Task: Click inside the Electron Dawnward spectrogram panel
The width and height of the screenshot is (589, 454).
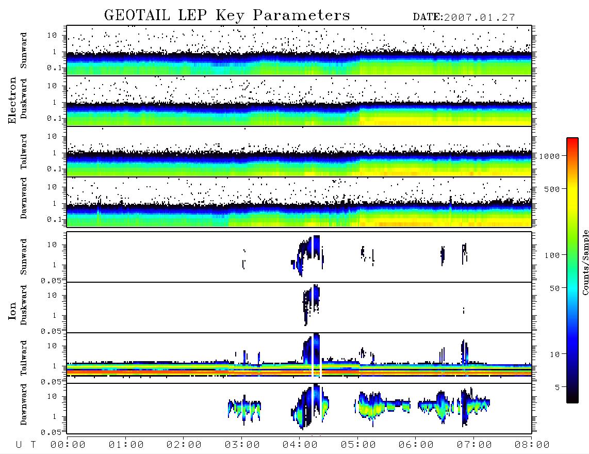Action: pyautogui.click(x=299, y=202)
